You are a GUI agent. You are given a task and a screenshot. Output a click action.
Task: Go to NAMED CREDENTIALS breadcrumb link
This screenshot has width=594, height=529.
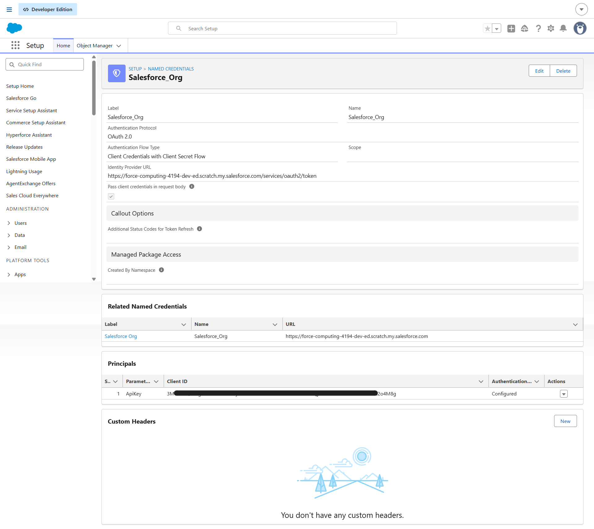171,69
